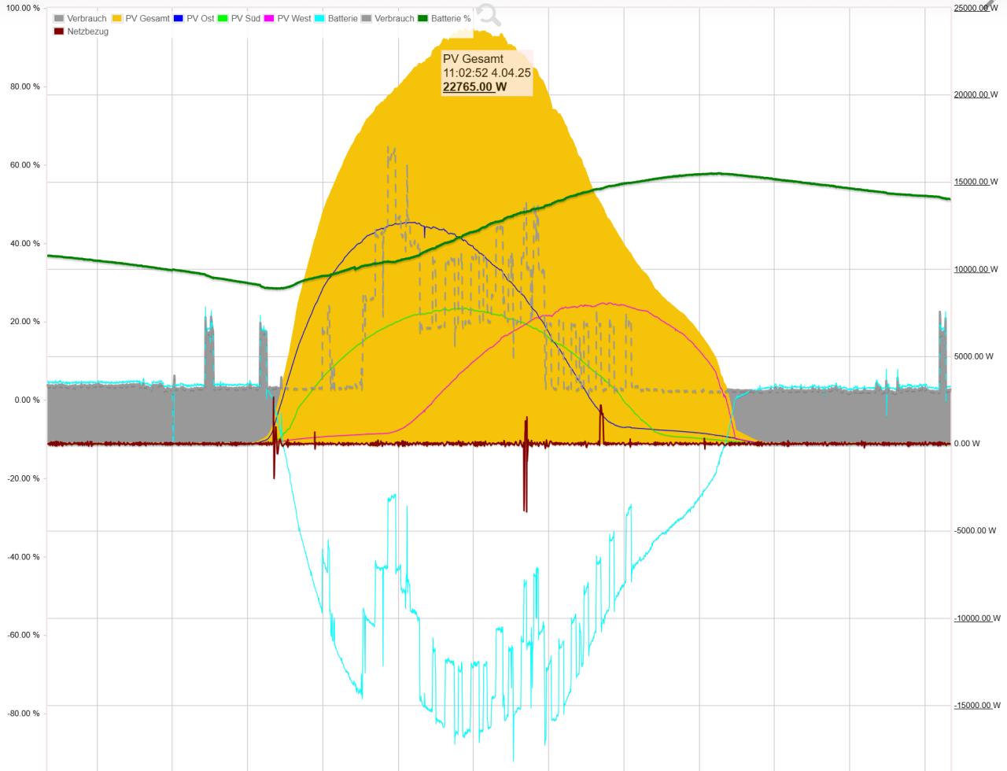This screenshot has width=1007, height=771.
Task: Toggle Netzbezug series by its legend text
Action: pos(88,31)
